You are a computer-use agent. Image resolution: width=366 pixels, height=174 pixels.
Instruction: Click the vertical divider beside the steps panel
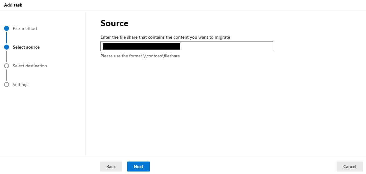[x=85, y=84]
